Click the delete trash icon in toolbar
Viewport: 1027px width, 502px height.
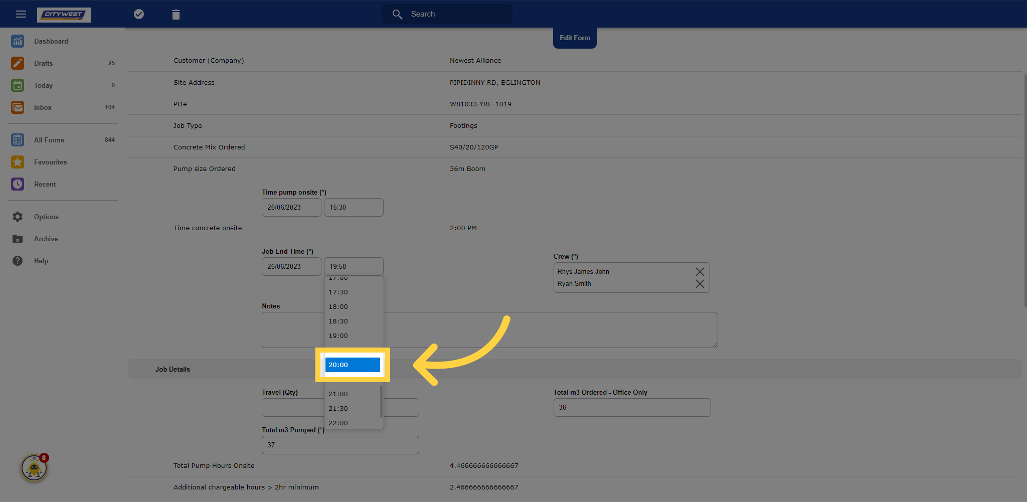176,14
